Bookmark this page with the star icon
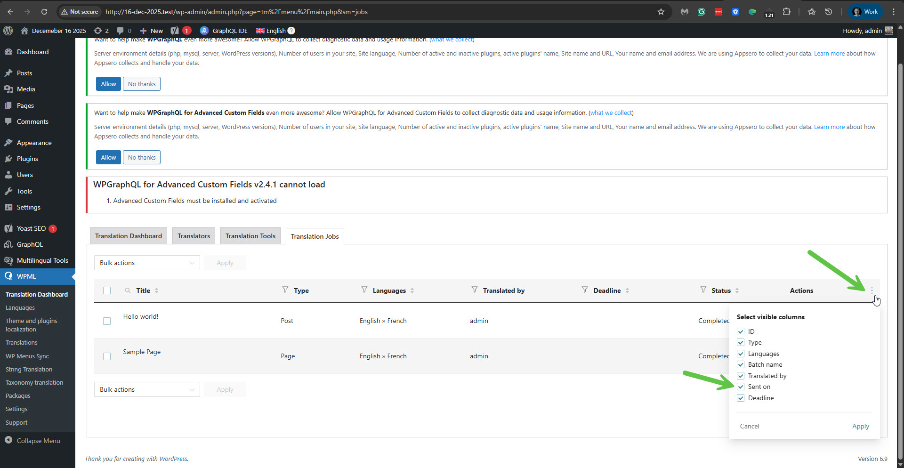The height and width of the screenshot is (468, 904). (661, 12)
